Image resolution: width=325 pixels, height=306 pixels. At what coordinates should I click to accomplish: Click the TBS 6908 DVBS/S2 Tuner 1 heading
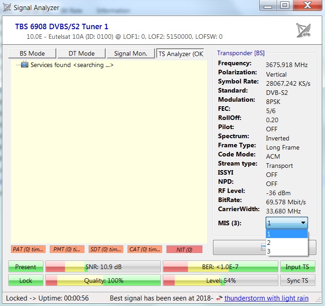pyautogui.click(x=62, y=26)
